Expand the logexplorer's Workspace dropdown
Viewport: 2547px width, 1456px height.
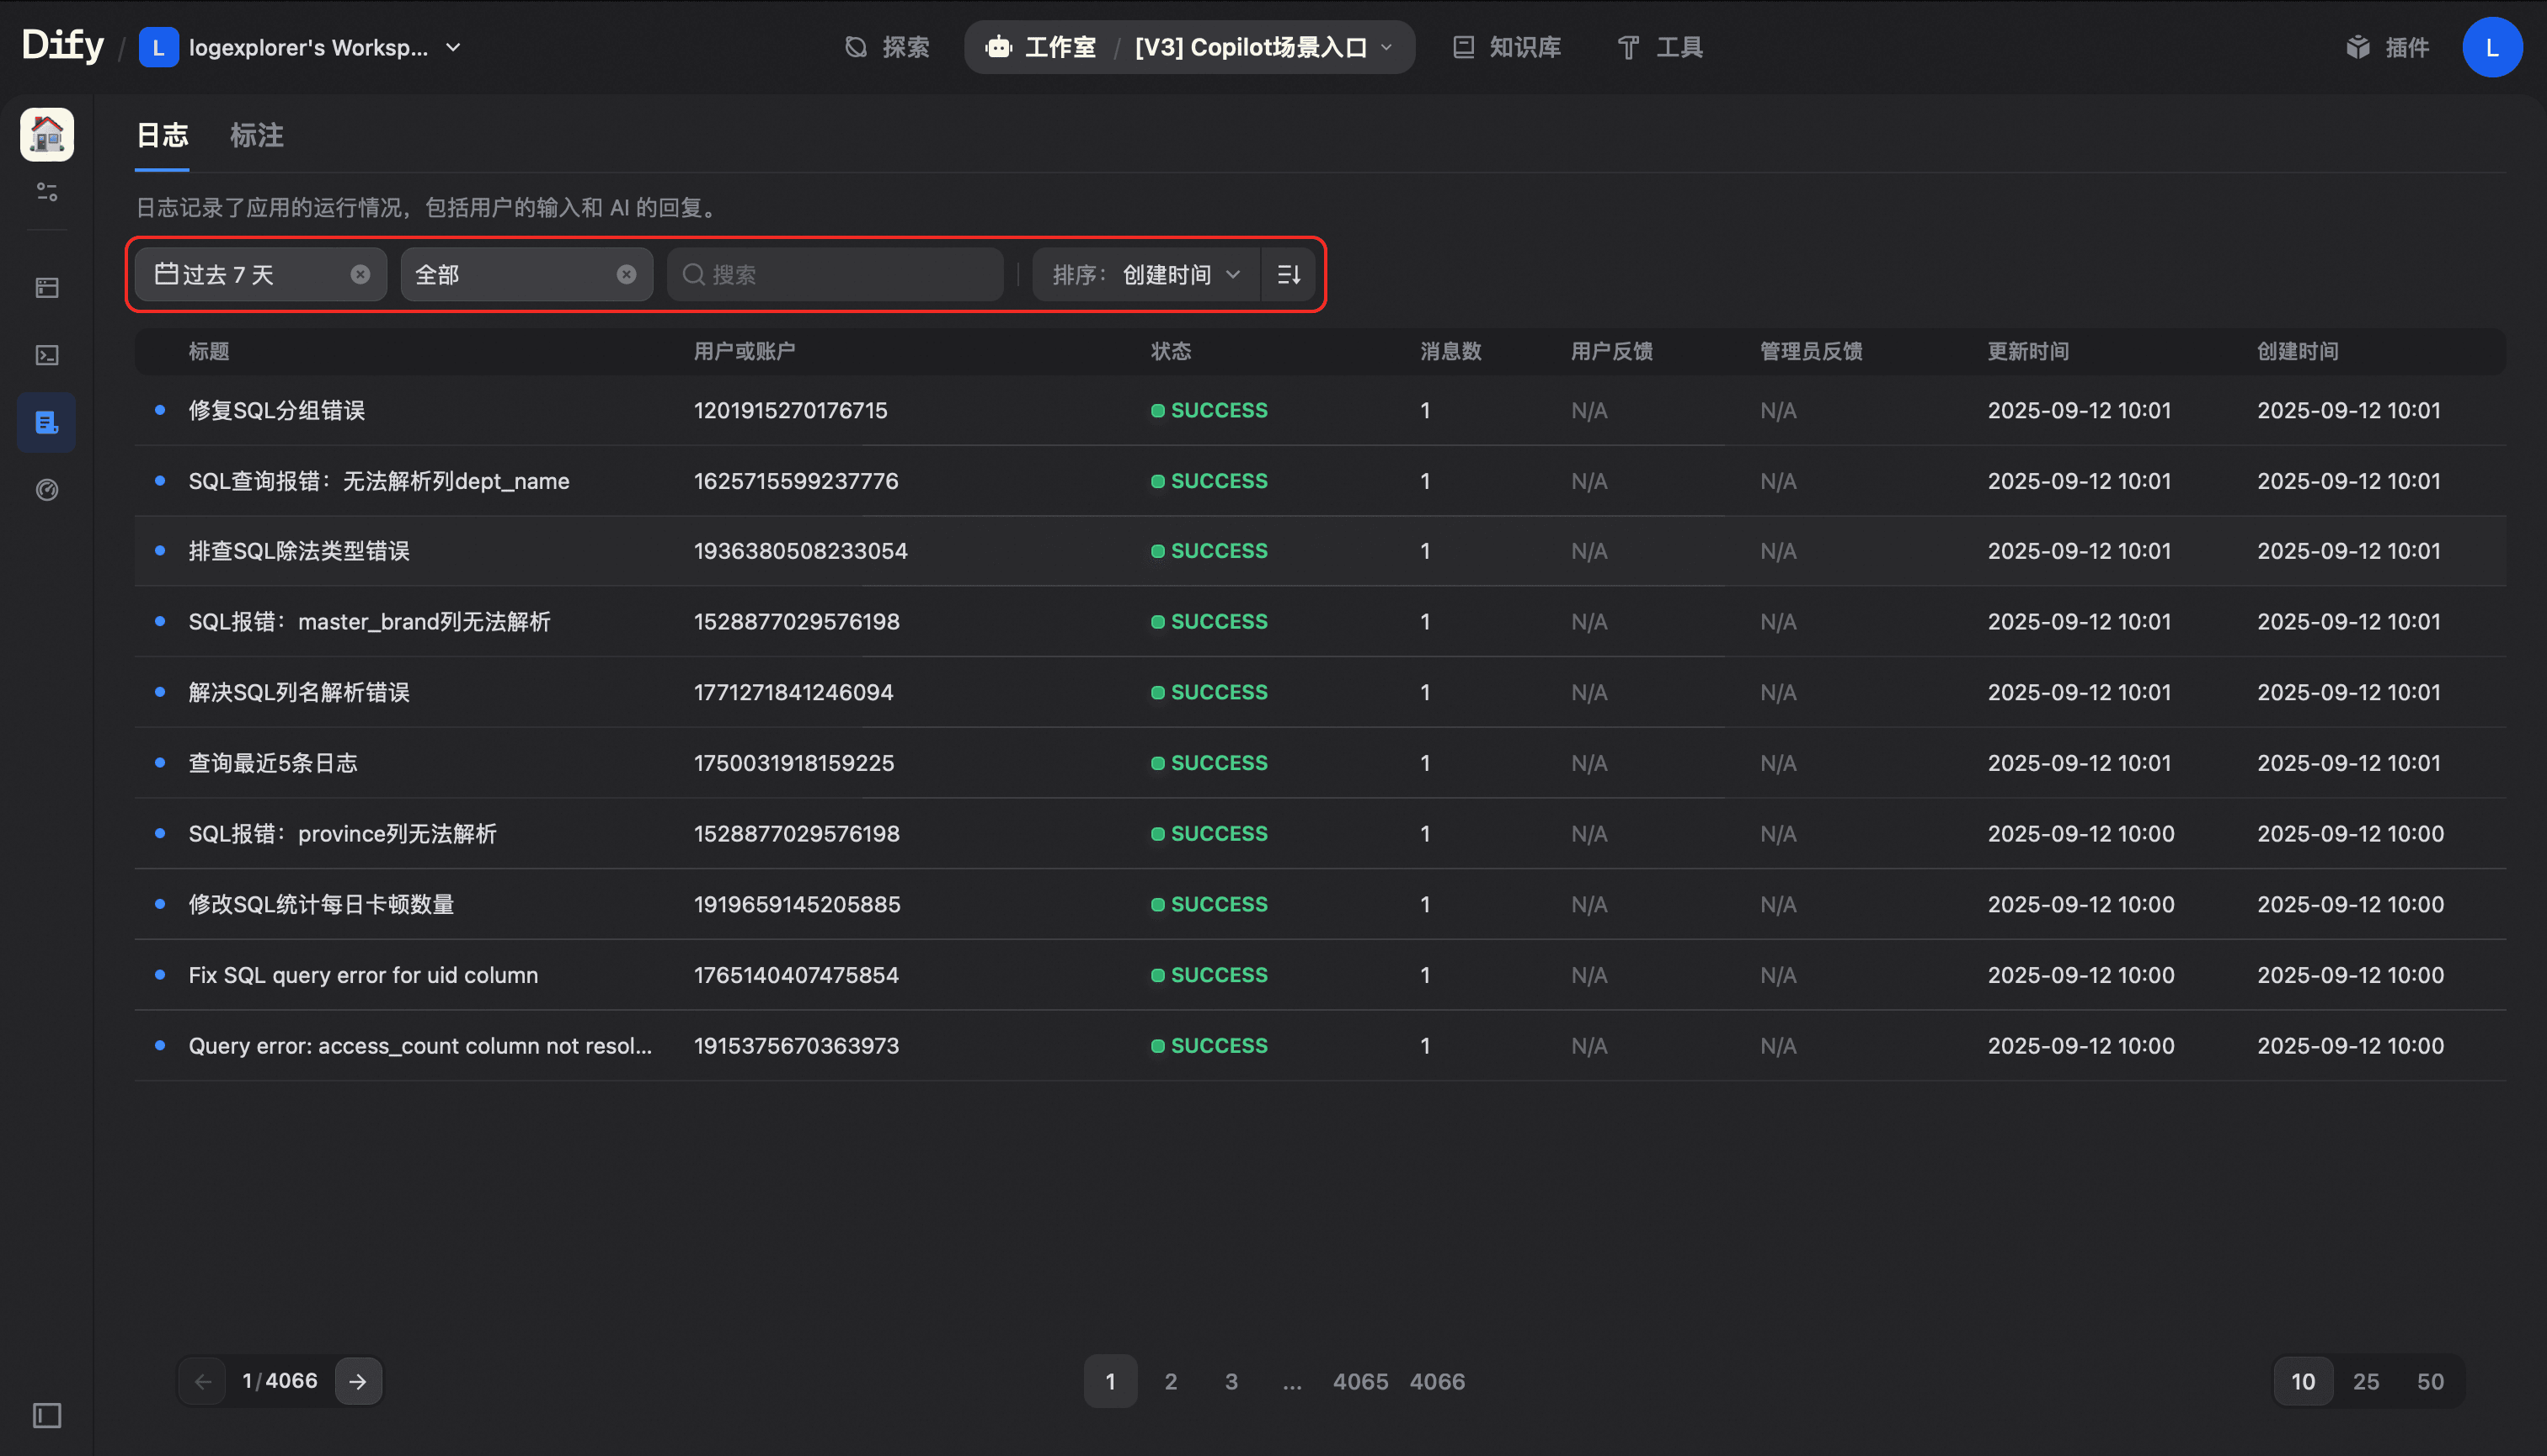point(452,47)
